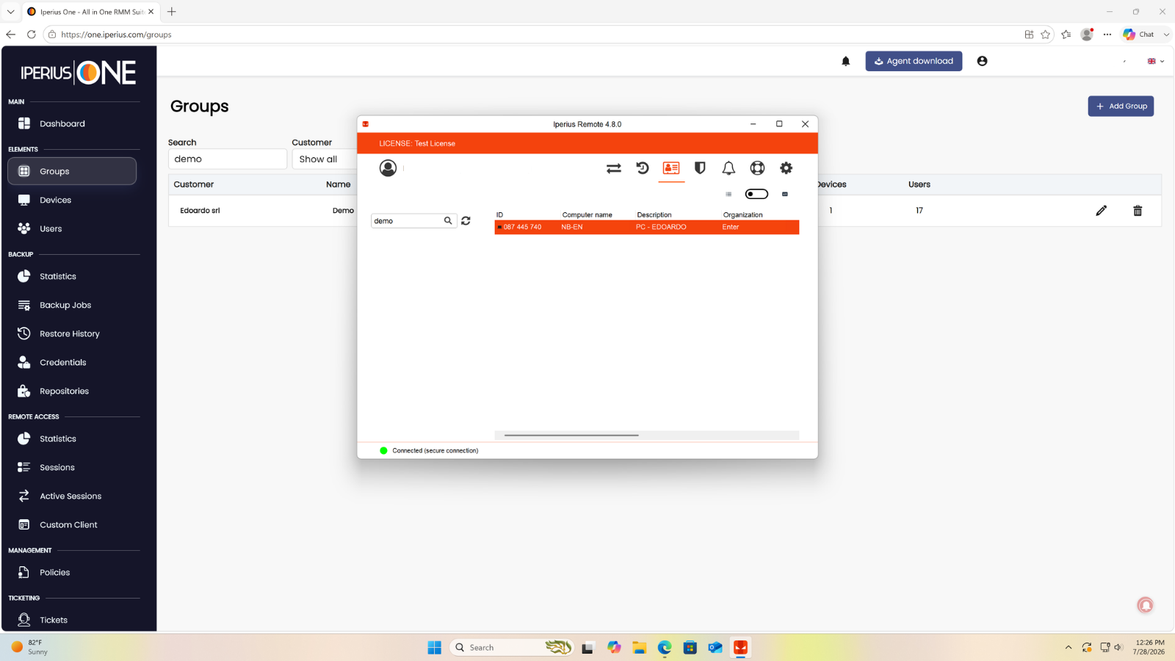Open Repositories in the sidebar
1175x661 pixels.
[x=72, y=391]
